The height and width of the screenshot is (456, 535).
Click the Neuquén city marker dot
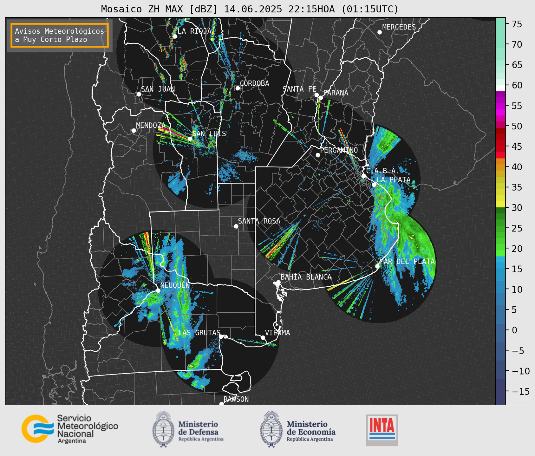158,290
